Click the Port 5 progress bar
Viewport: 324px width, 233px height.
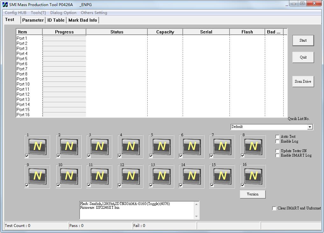click(x=64, y=59)
